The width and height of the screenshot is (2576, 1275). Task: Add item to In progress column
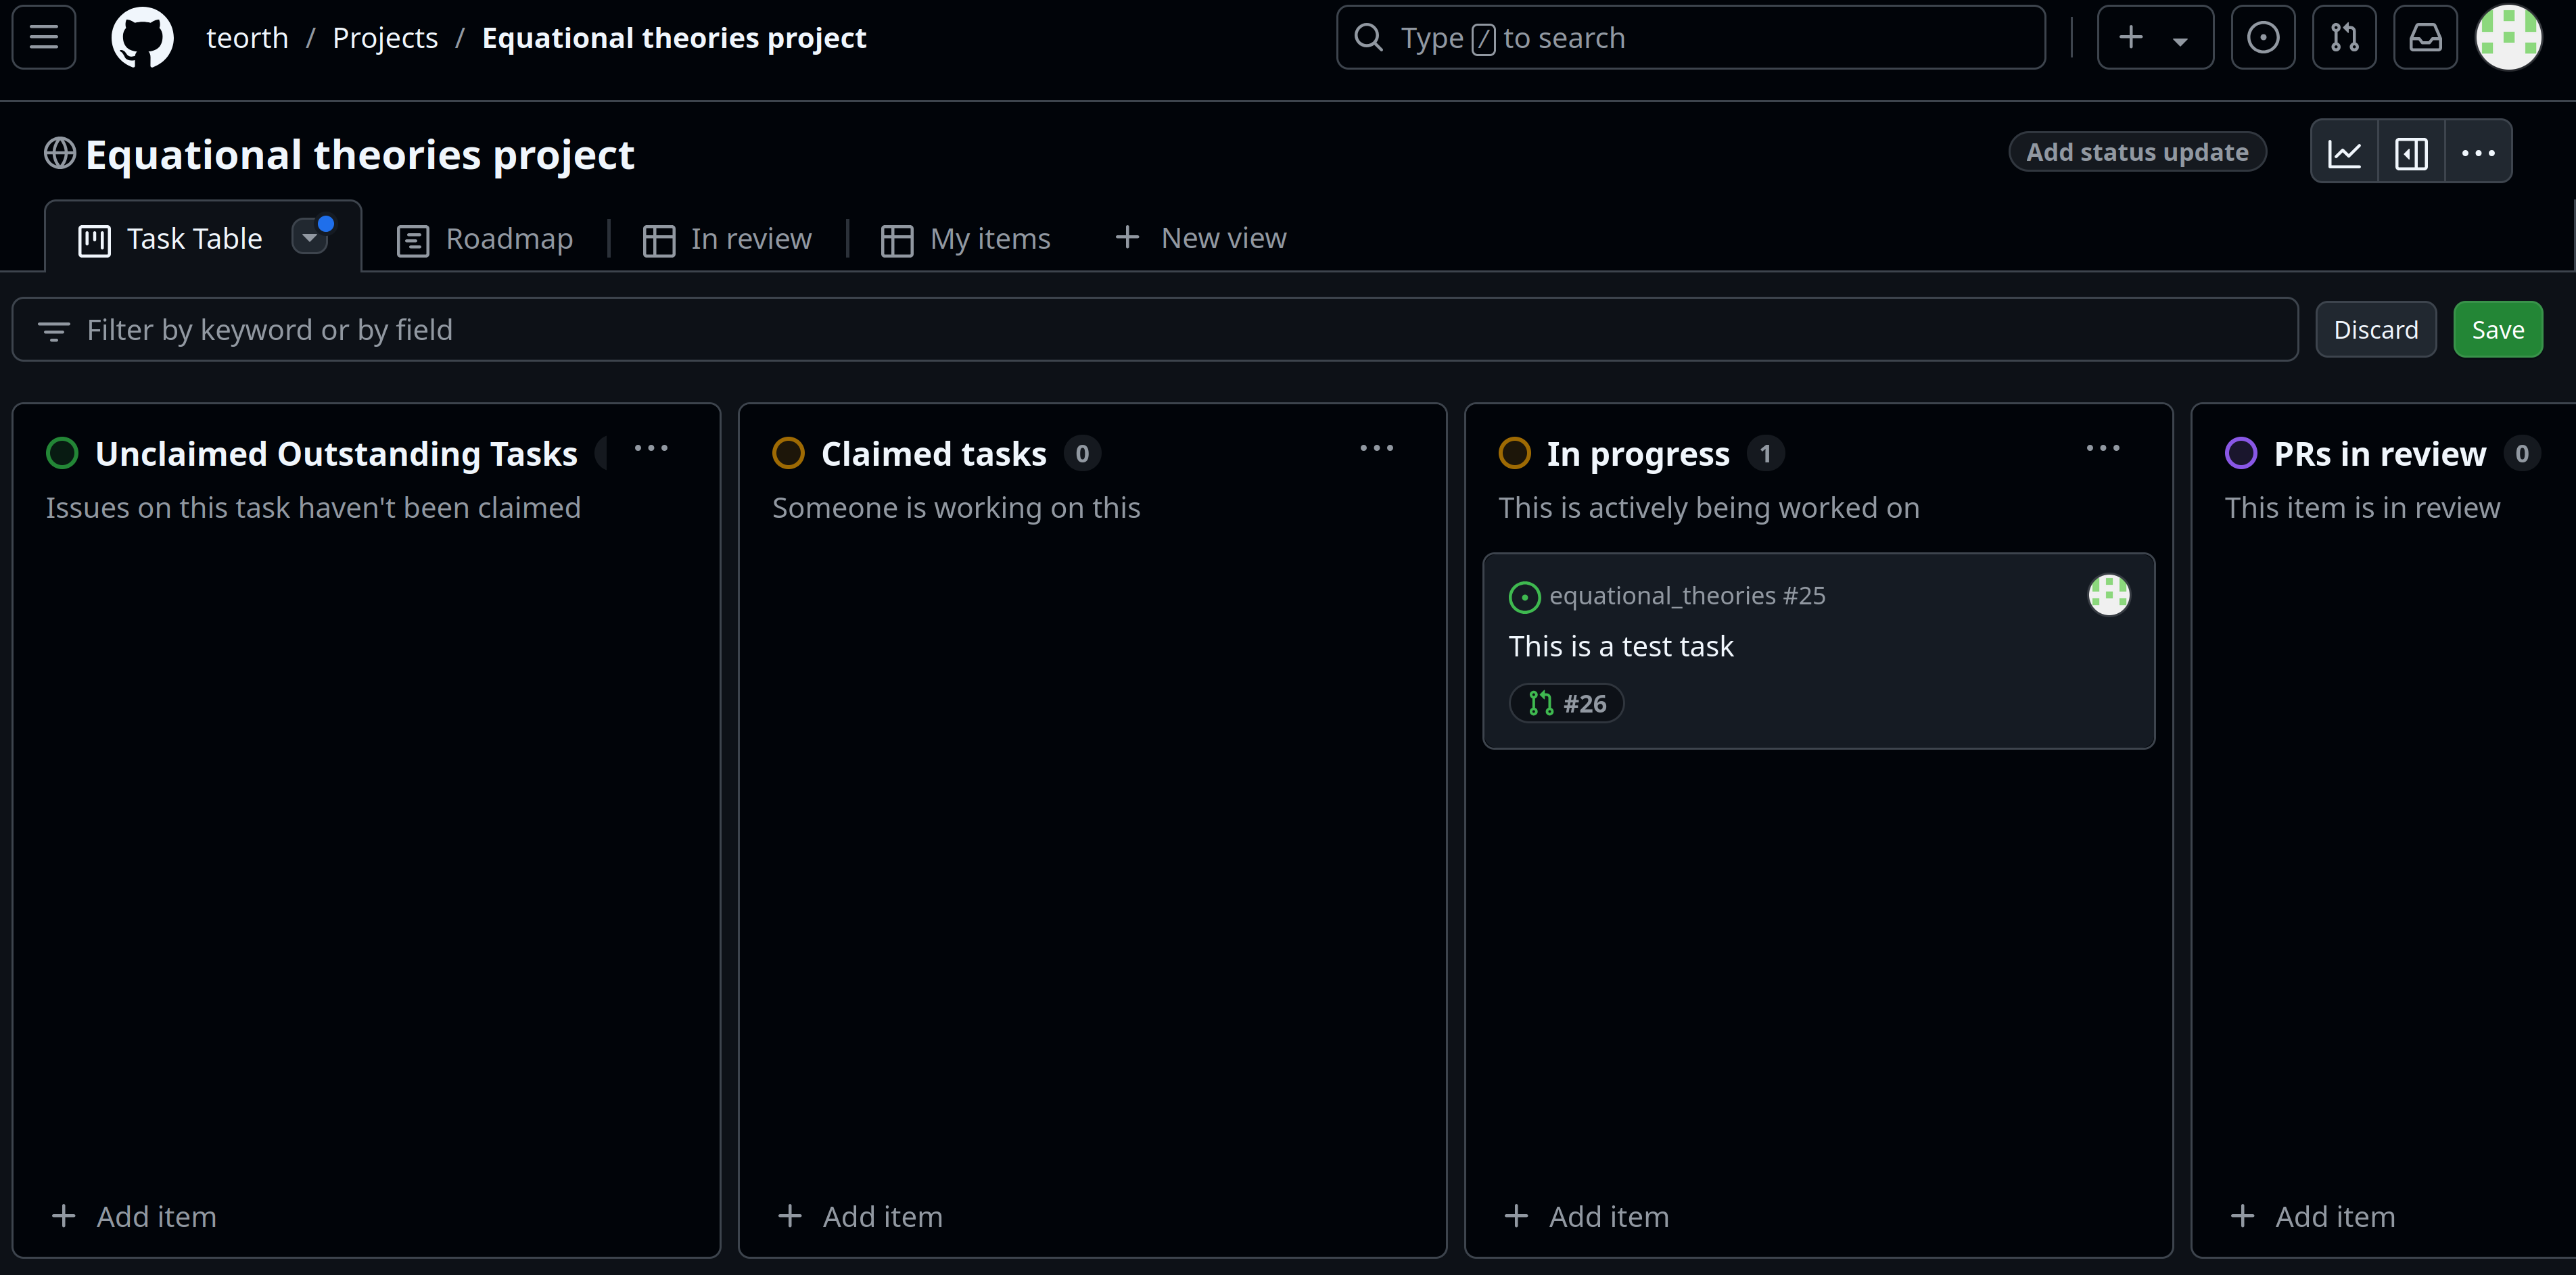point(1586,1216)
